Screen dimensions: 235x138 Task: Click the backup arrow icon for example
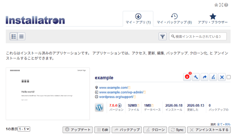pyautogui.click(x=204, y=77)
